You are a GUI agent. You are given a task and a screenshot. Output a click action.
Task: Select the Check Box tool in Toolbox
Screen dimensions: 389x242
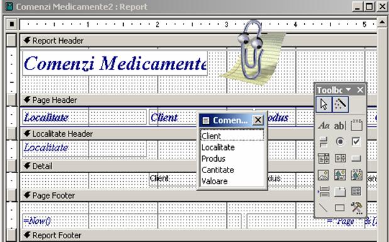[356, 142]
